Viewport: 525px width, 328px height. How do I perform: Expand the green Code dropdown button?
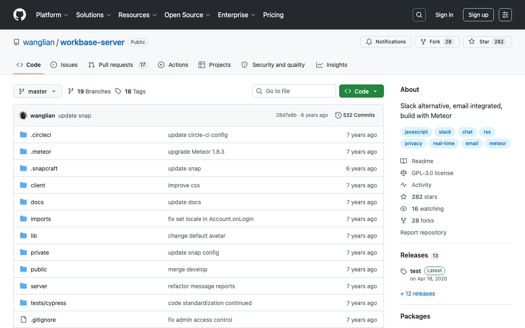click(x=361, y=91)
